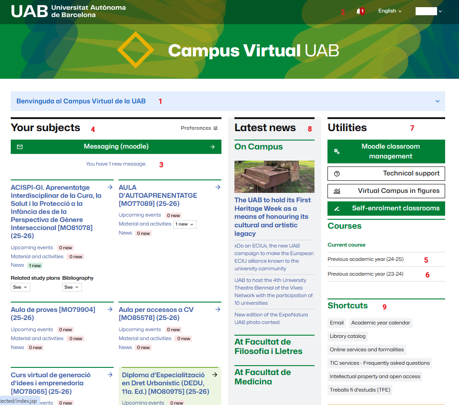The image size is (459, 405).
Task: Open arrow next to Aula de proves
Action: 110,309
